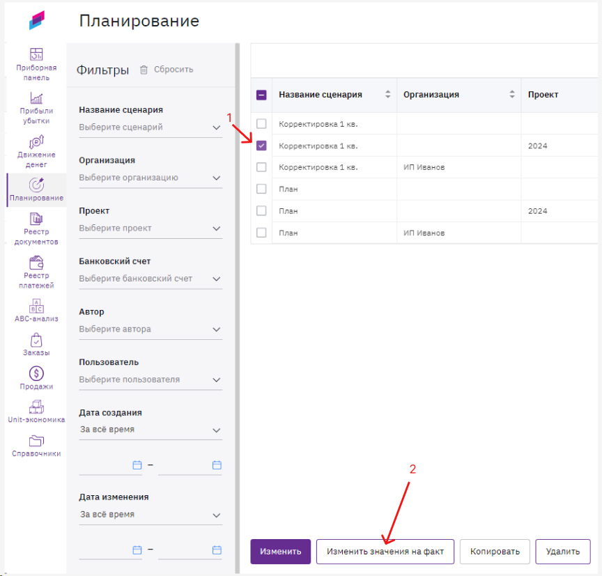Click the app logo in top corner

[37, 20]
